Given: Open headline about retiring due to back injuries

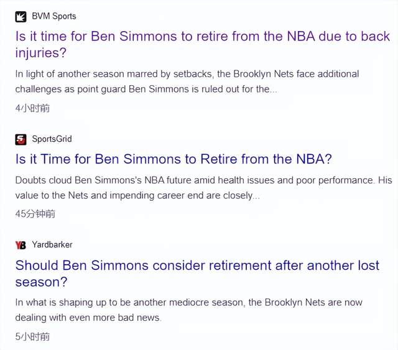Looking at the screenshot, I should (202, 44).
